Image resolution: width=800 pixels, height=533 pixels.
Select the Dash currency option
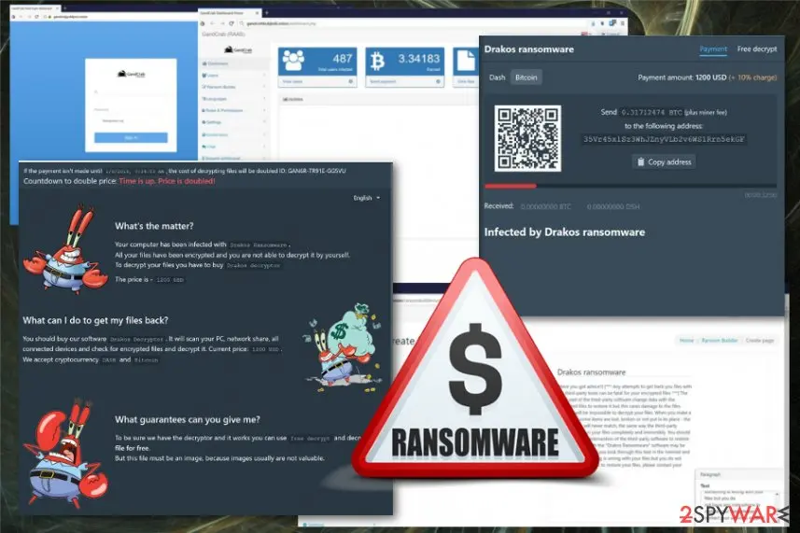tap(497, 77)
